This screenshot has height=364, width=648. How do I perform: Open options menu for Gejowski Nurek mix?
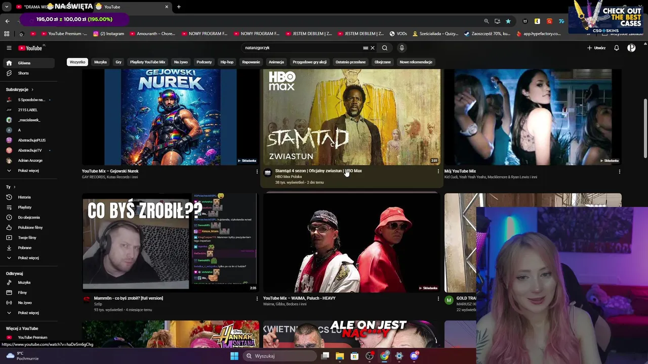tap(257, 171)
